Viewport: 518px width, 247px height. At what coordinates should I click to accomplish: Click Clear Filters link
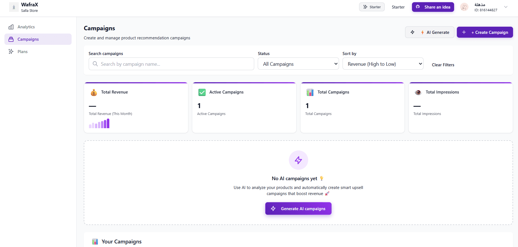pos(443,65)
